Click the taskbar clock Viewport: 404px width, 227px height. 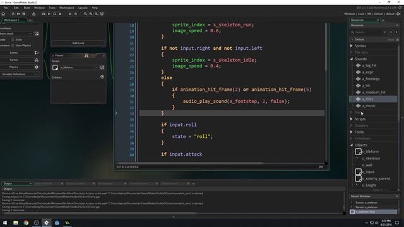pos(386,223)
